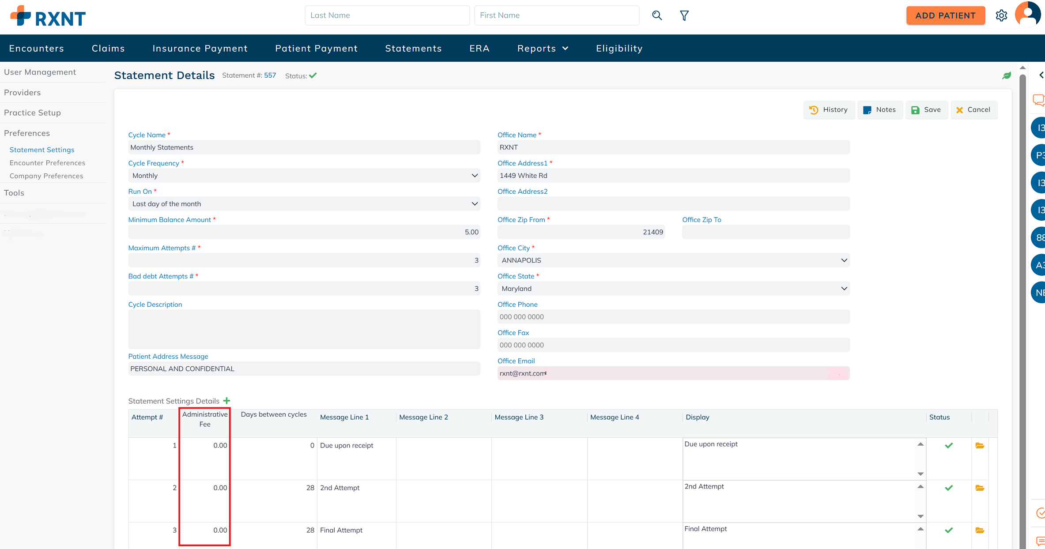Open folder icon for attempt 1 row
The width and height of the screenshot is (1045, 549).
(980, 446)
